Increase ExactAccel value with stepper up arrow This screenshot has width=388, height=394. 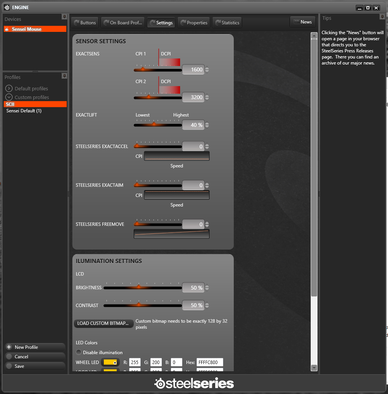point(207,145)
